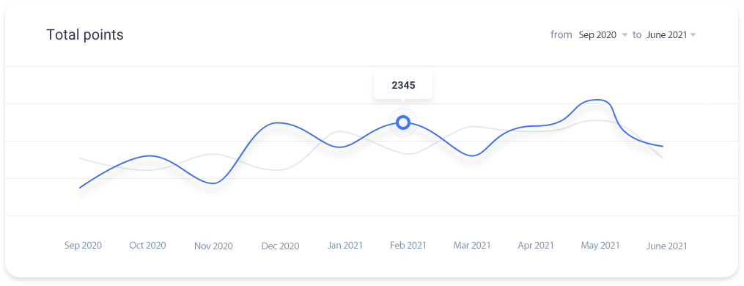This screenshot has width=744, height=286.
Task: Click the arrow next to June 2021
Action: (693, 35)
